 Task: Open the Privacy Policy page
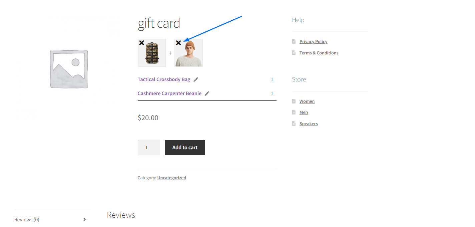pos(313,41)
